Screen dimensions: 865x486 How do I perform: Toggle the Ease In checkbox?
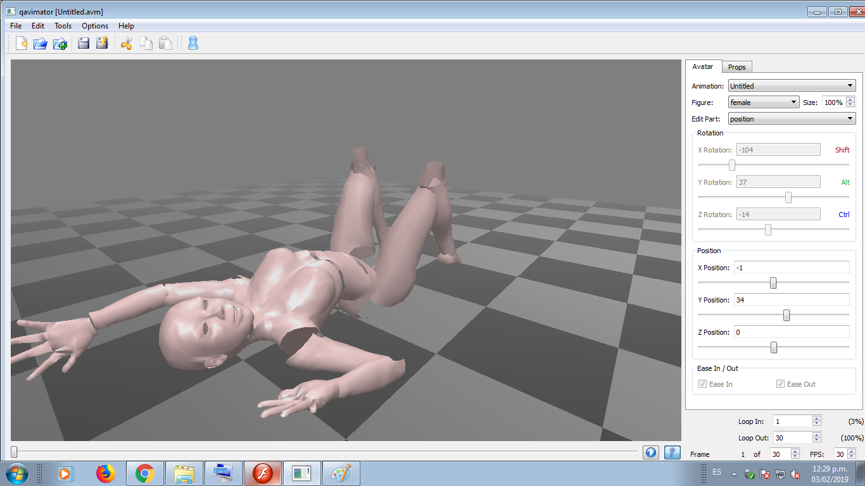702,384
